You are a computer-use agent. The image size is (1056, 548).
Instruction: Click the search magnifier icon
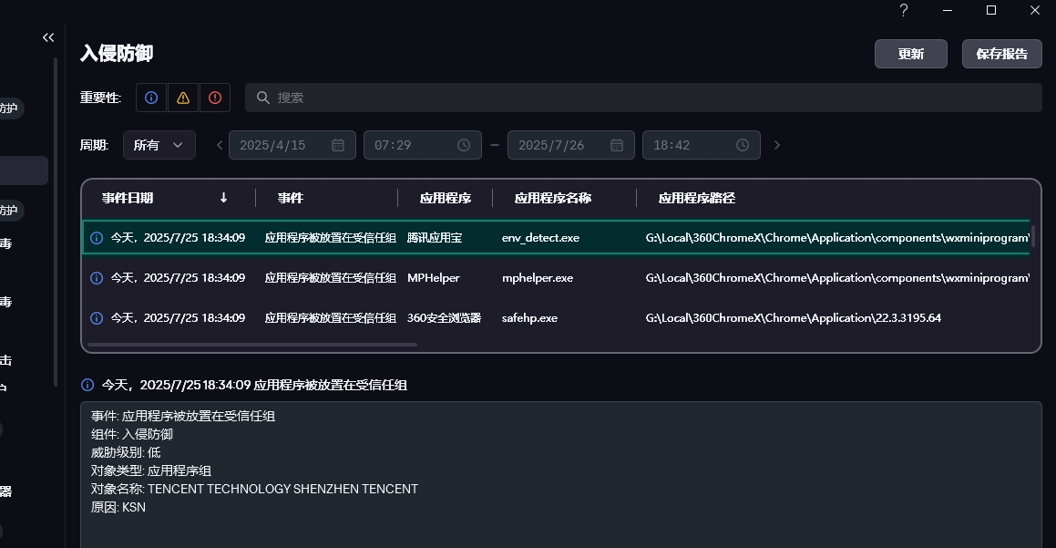click(x=263, y=98)
